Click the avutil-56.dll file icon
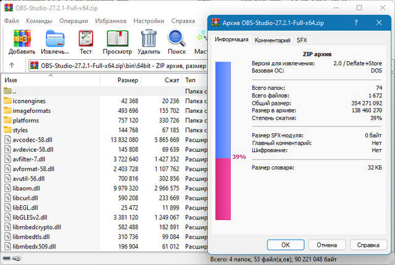This screenshot has width=395, height=265. coord(8,179)
